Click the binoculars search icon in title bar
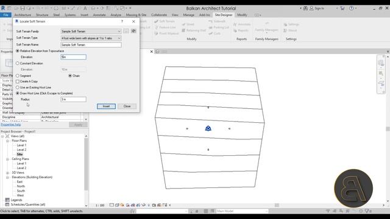 coord(305,8)
